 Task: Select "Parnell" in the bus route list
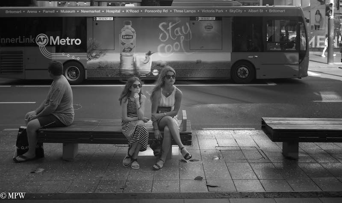[49, 12]
